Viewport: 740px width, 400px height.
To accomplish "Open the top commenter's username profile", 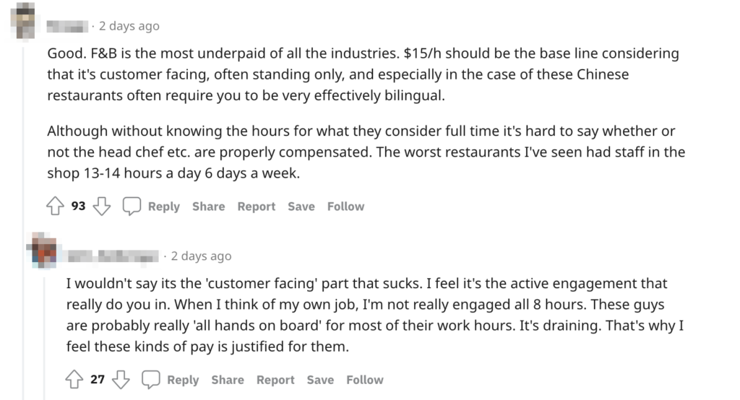I will (x=66, y=26).
